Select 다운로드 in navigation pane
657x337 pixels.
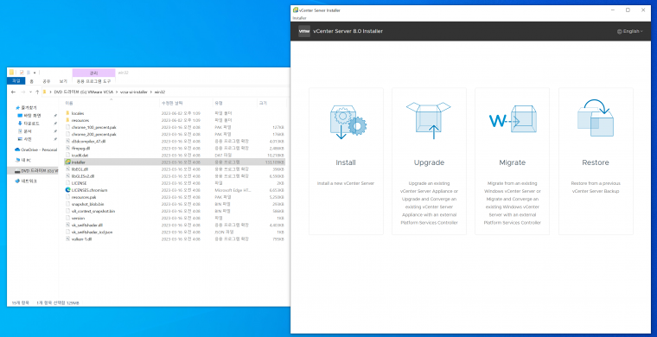(29, 124)
